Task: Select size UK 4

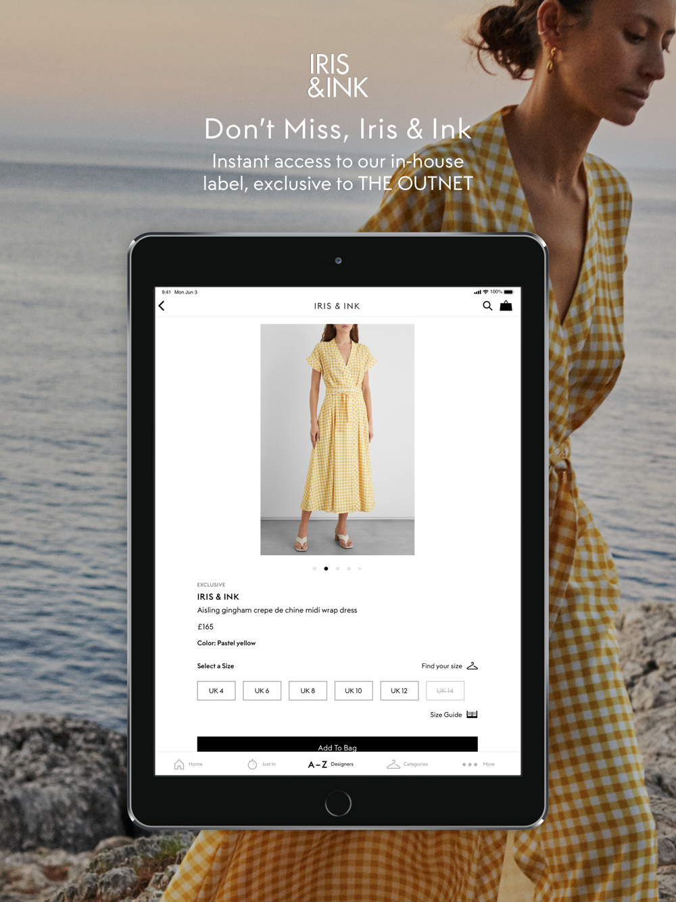Action: pyautogui.click(x=216, y=690)
